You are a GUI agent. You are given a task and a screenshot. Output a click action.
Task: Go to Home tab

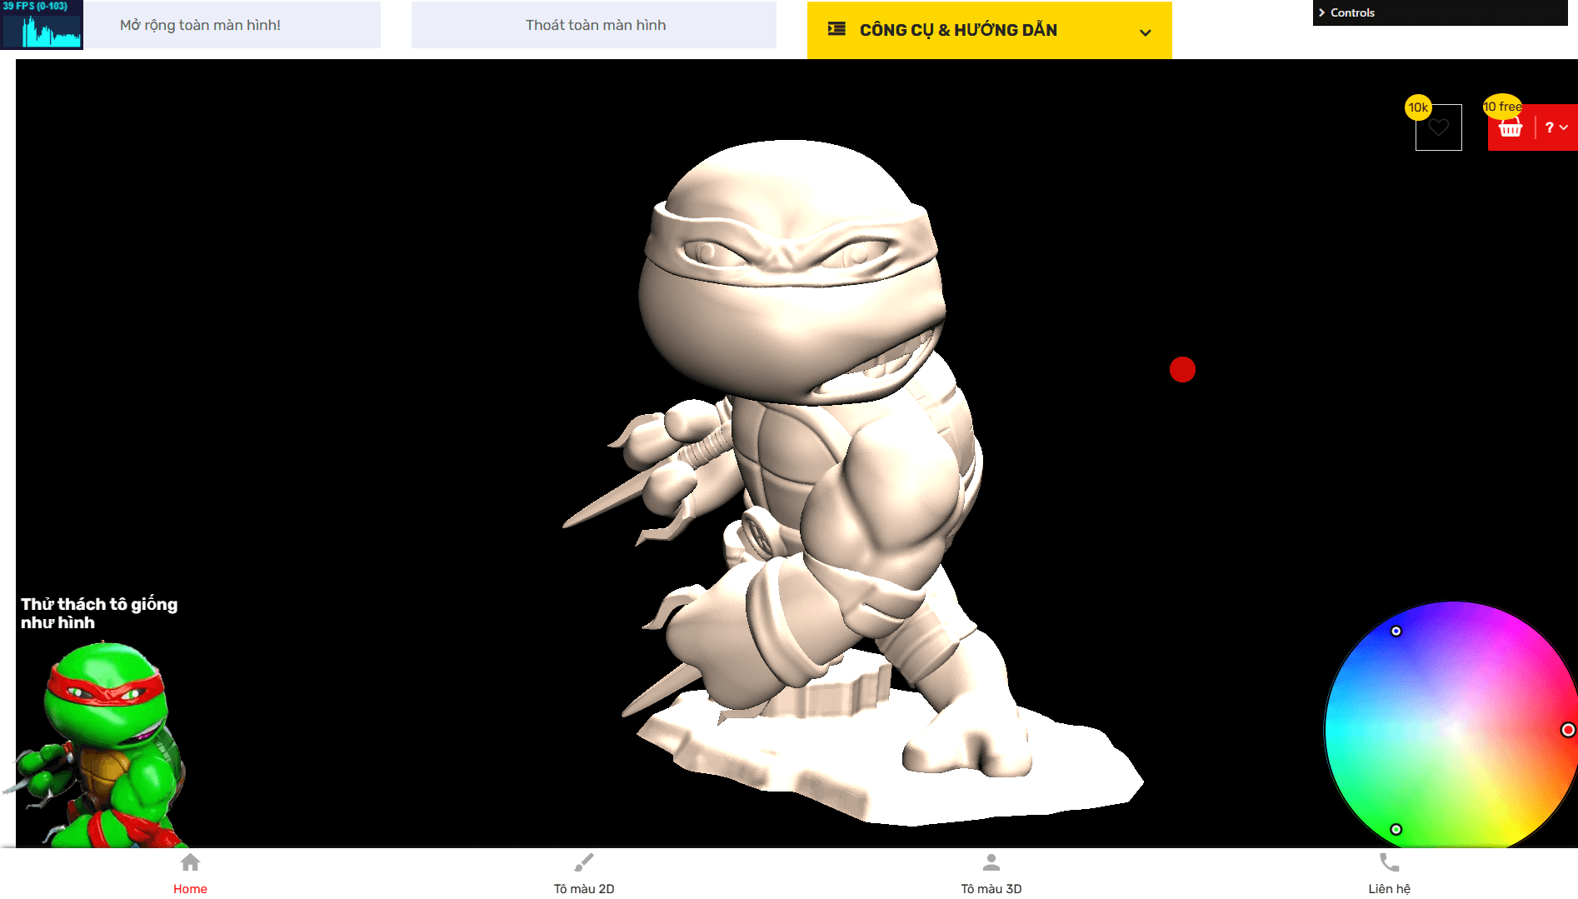[x=190, y=873]
